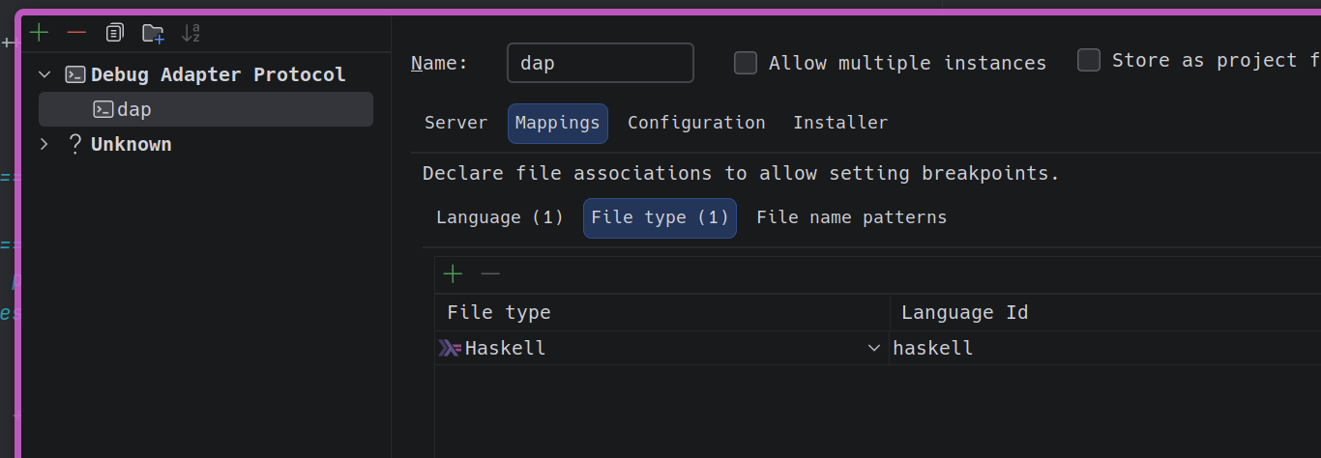Click the Language Id column header
This screenshot has height=458, width=1321.
tap(1105, 312)
